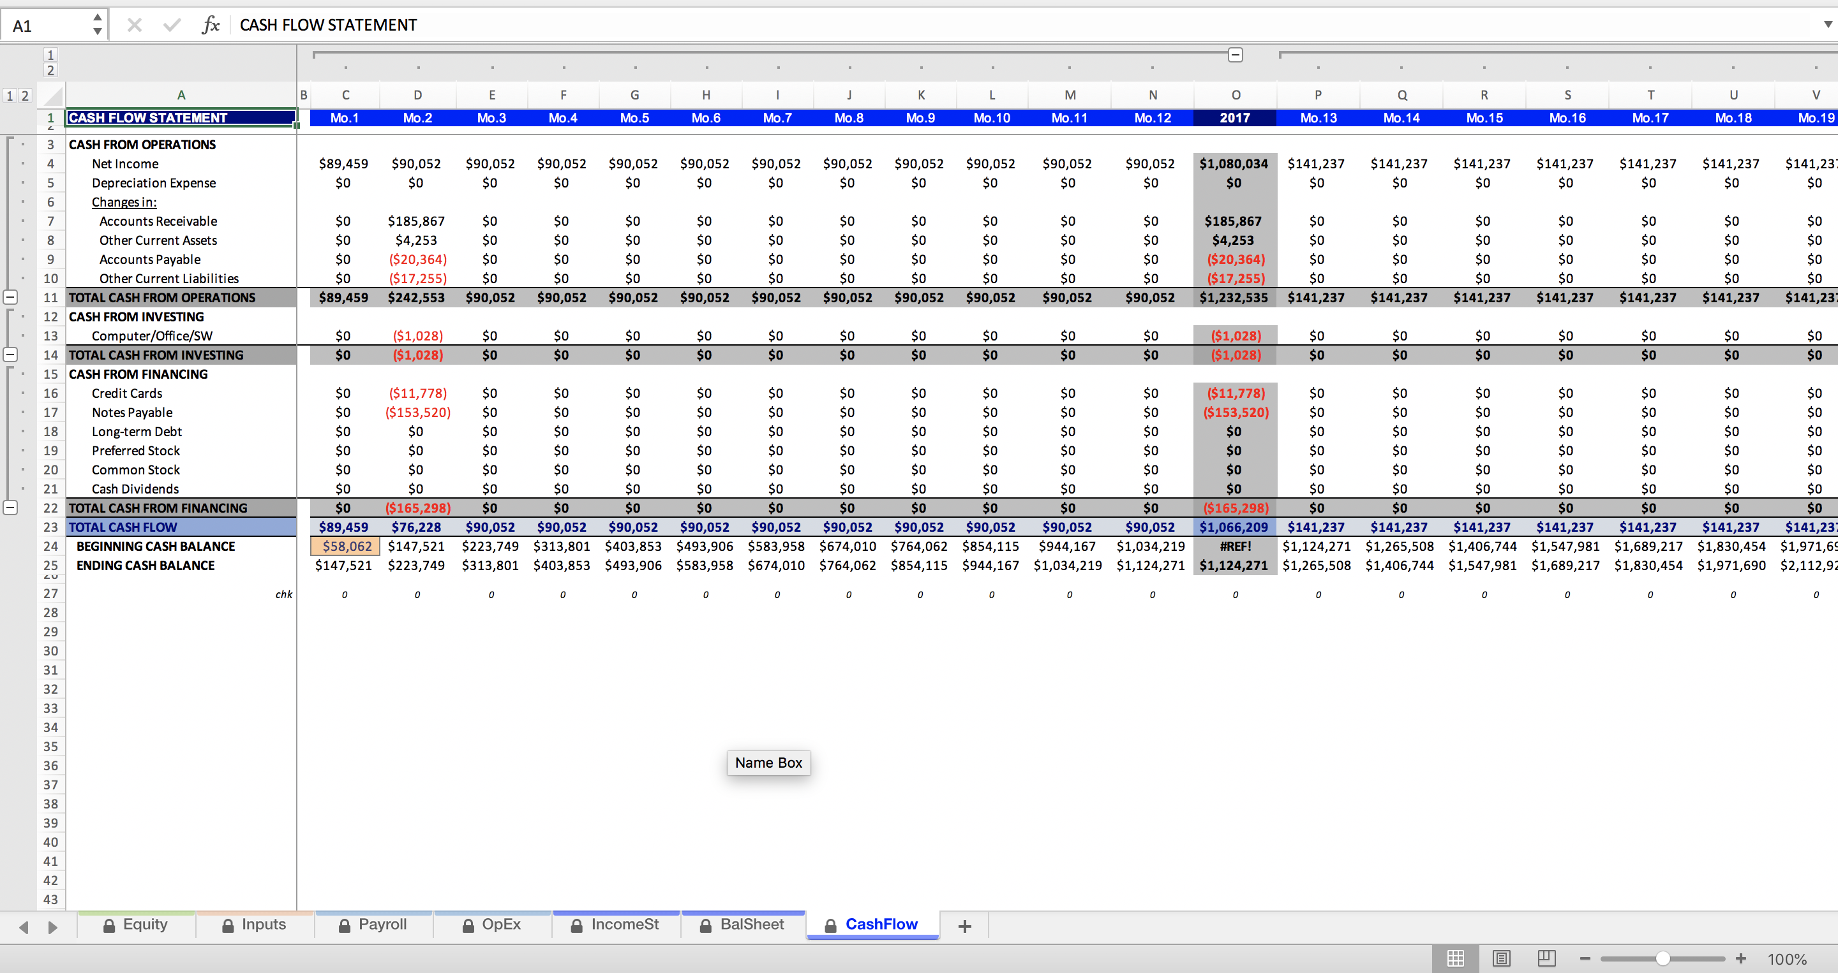Screen dimensions: 1838x973
Task: Click the Insert Function (fx) icon
Action: click(x=211, y=25)
